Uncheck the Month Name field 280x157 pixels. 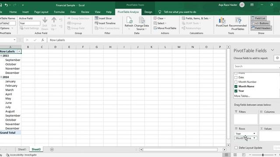click(x=236, y=86)
